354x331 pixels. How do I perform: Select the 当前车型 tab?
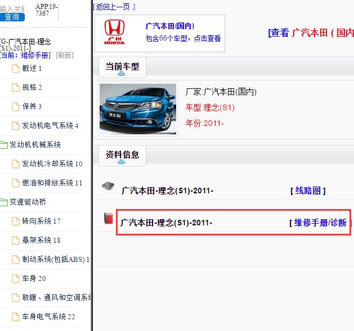[x=122, y=67]
